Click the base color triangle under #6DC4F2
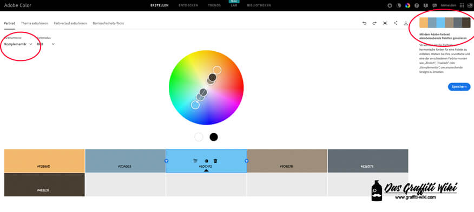Screen dimensions: 474x212 (206, 170)
